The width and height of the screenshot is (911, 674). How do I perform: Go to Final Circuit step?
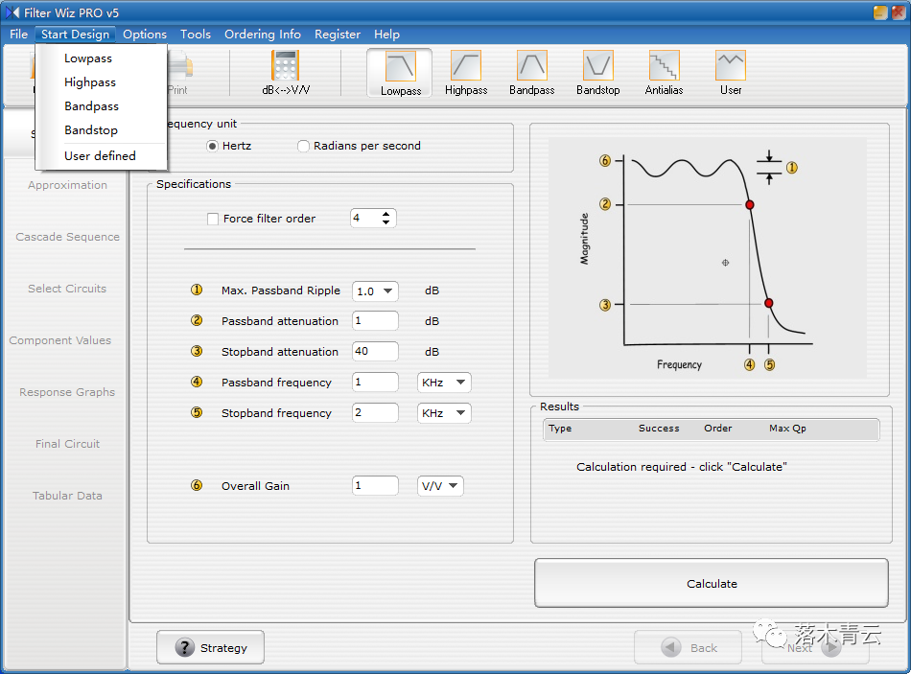[67, 444]
